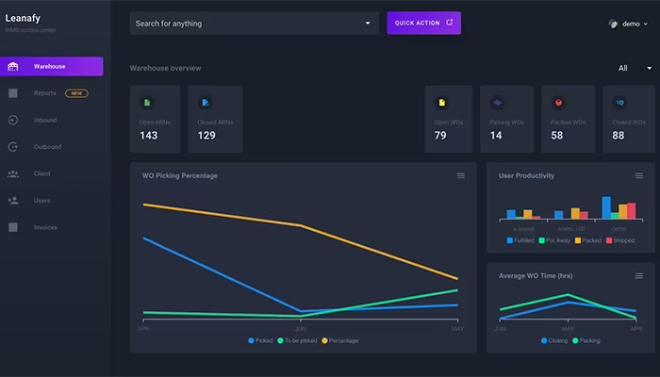
Task: Click the Leanafy logo text
Action: point(23,18)
